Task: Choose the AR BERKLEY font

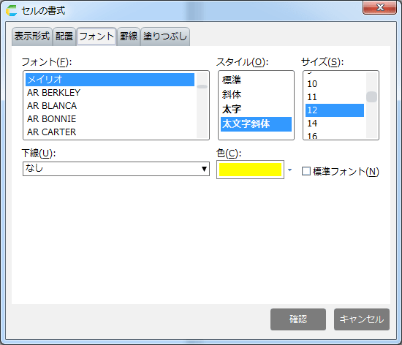Action: point(110,93)
